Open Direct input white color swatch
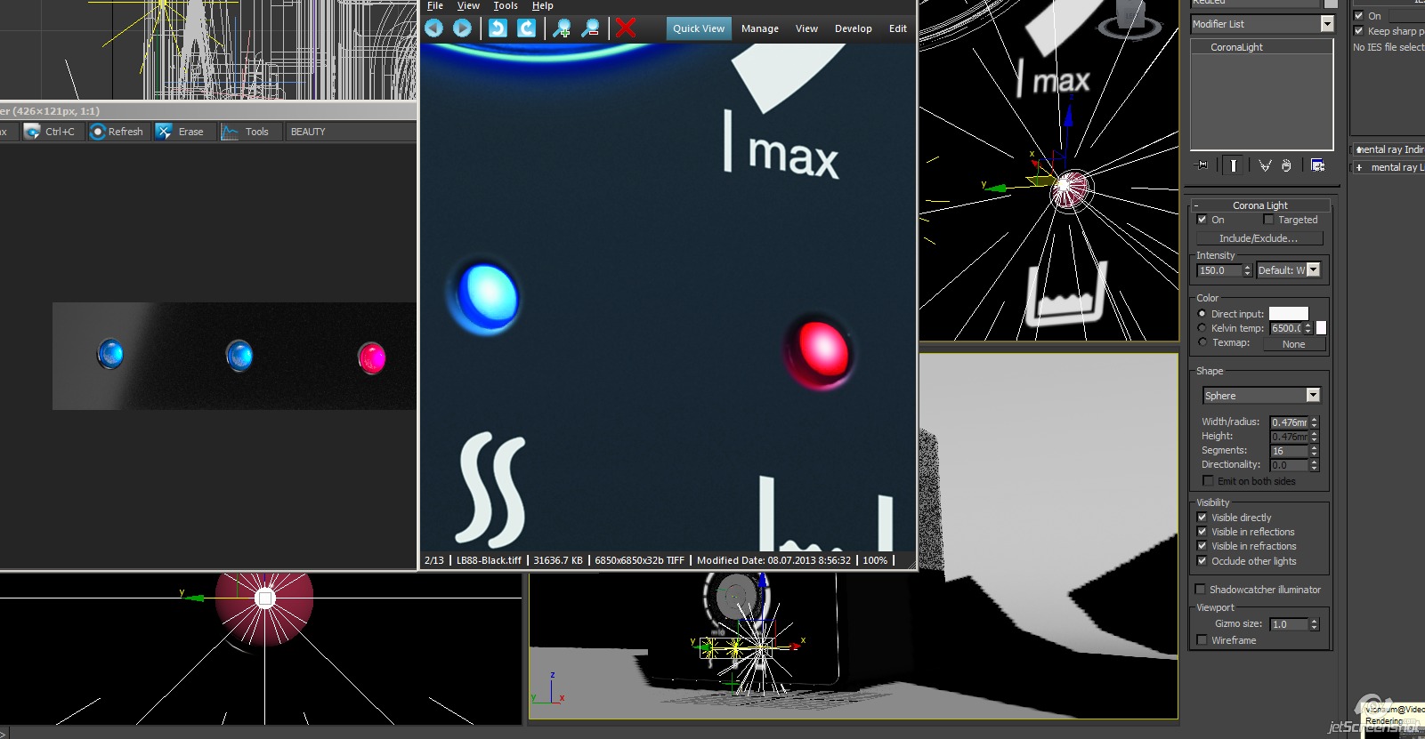Viewport: 1425px width, 739px height. pos(1288,314)
